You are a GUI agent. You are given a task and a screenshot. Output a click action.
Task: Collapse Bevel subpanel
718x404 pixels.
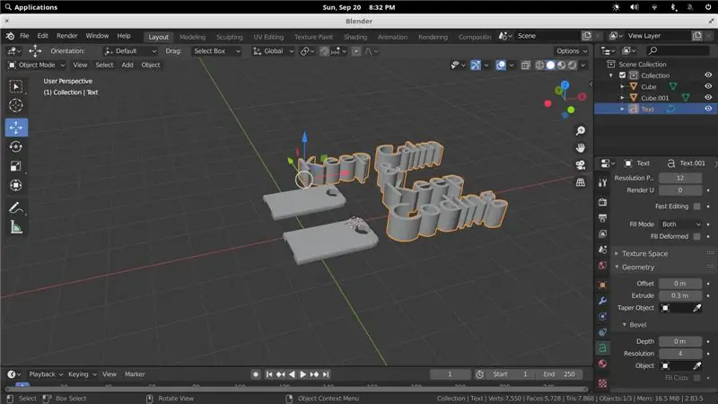click(638, 325)
